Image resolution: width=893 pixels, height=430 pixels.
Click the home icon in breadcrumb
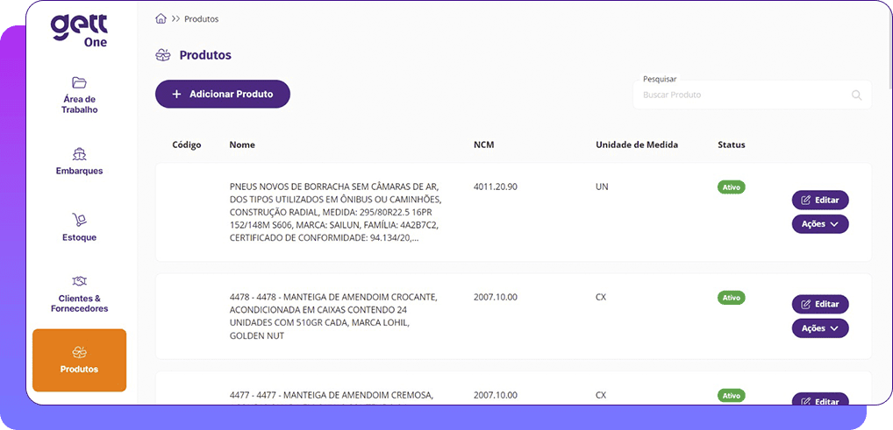click(161, 18)
